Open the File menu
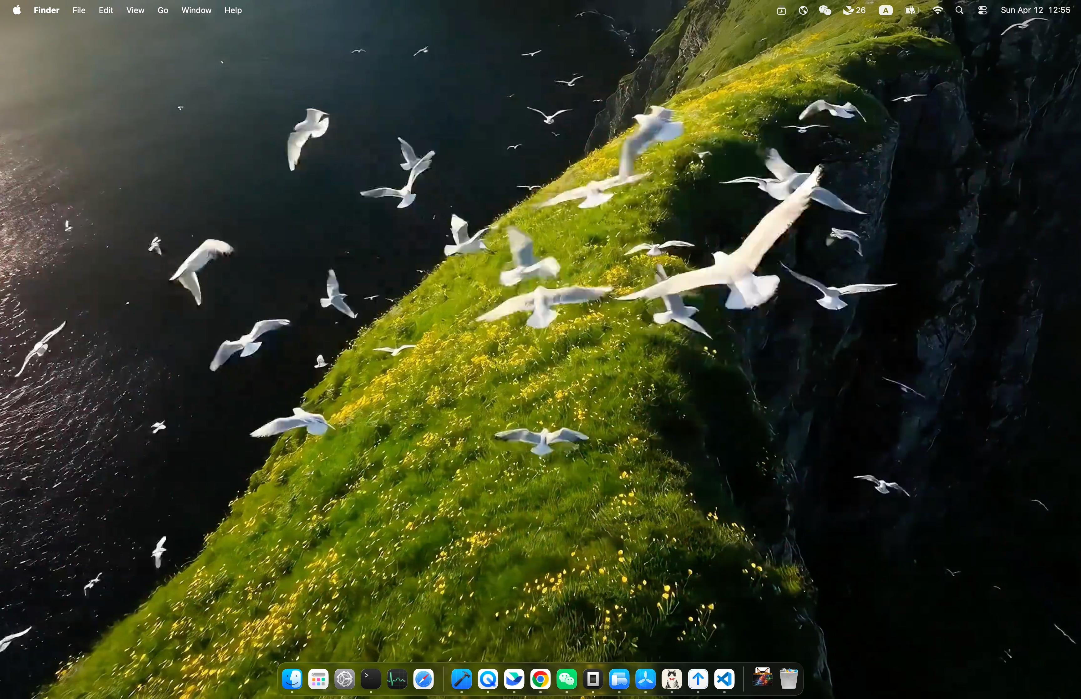 pos(79,10)
